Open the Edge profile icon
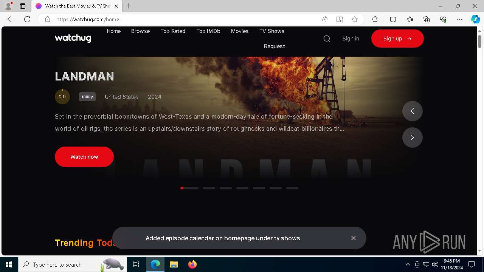 8,6
